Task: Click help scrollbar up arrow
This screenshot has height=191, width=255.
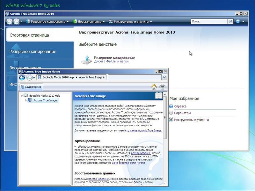Action: pos(165,94)
